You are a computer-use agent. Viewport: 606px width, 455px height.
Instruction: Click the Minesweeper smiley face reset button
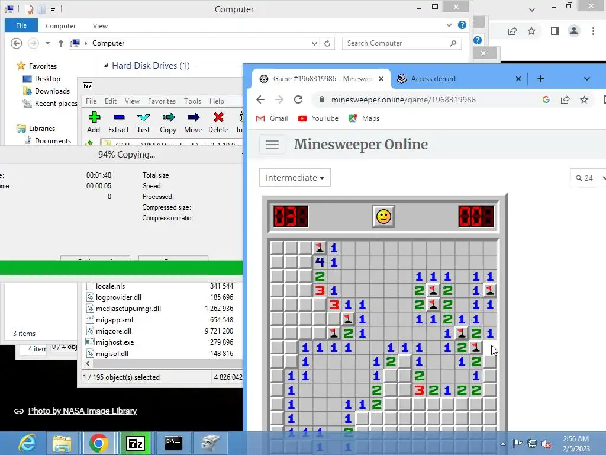[383, 216]
